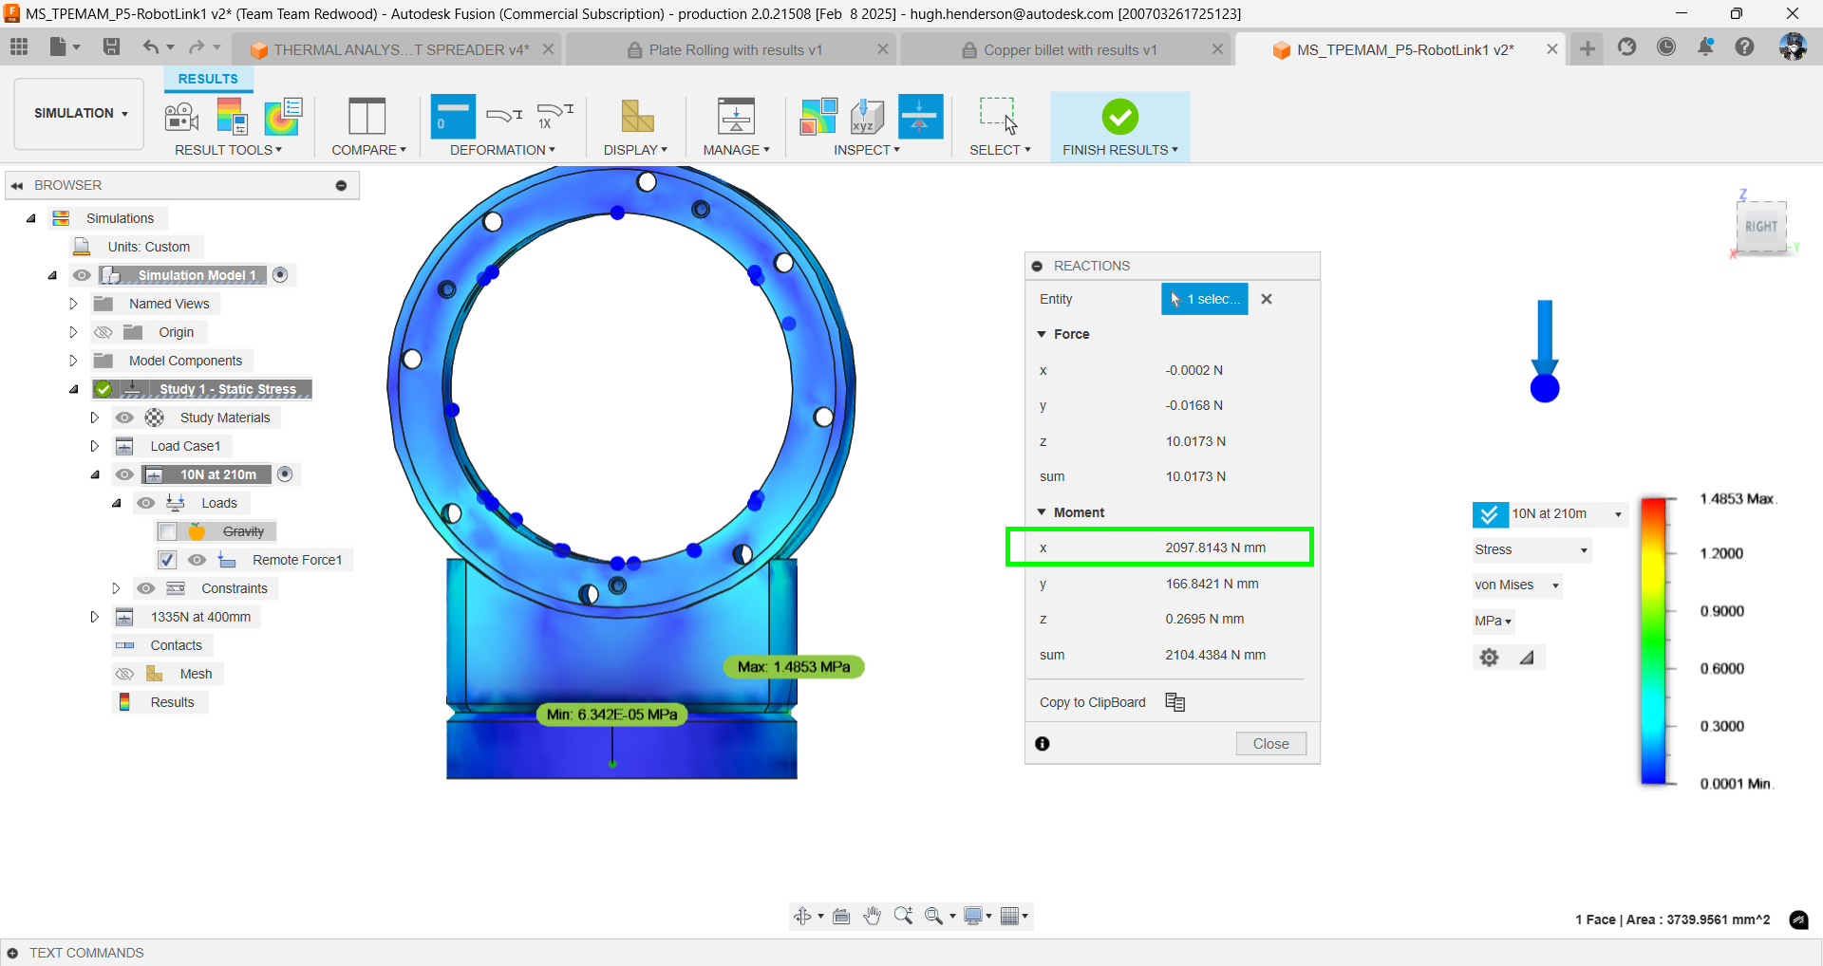
Task: Open the von Mises results dropdown
Action: (1516, 585)
